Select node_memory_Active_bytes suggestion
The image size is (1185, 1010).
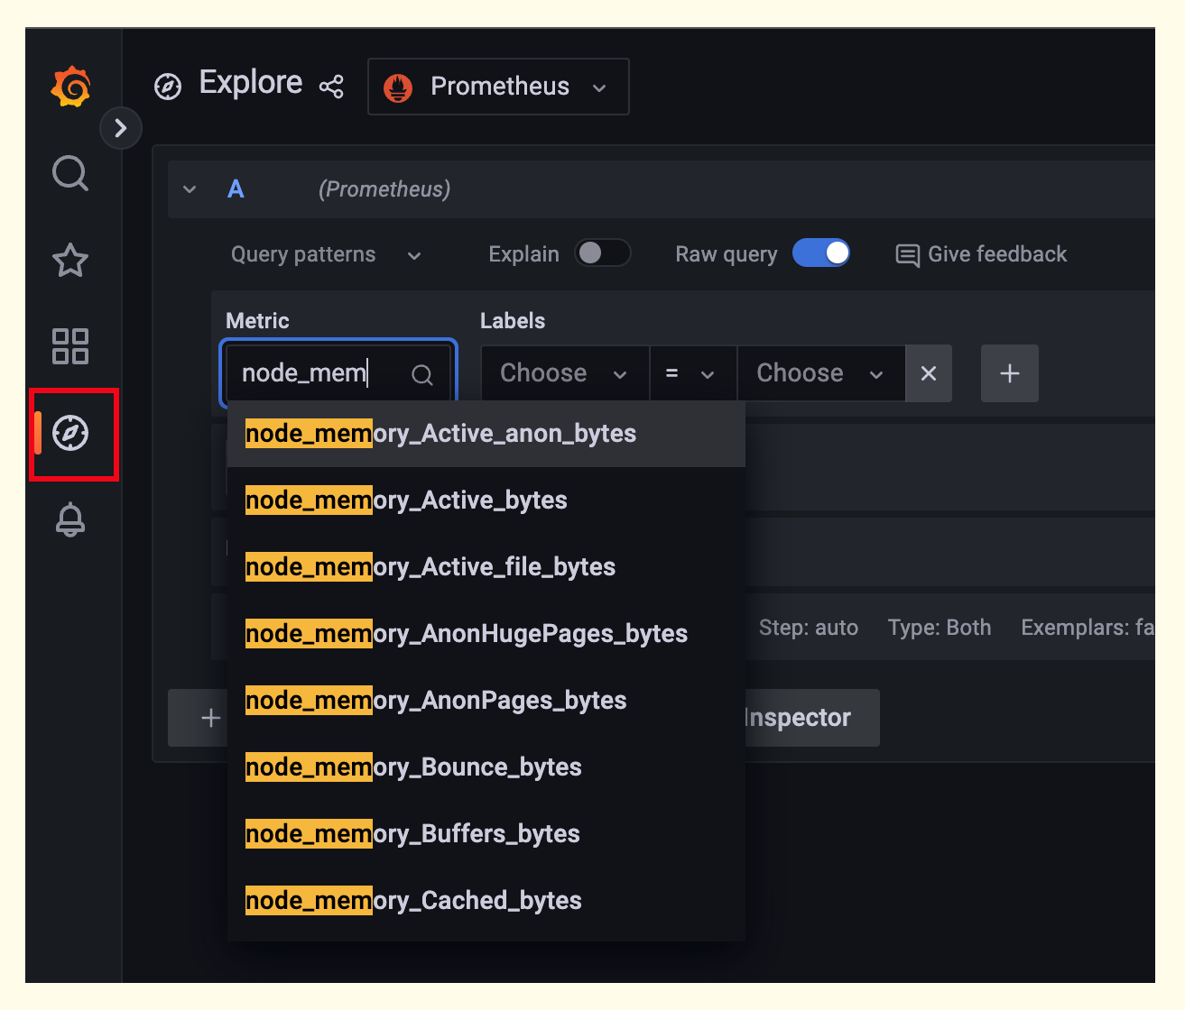(x=486, y=500)
